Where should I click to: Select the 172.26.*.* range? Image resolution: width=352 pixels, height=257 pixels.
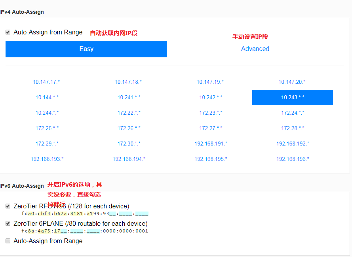(129, 128)
